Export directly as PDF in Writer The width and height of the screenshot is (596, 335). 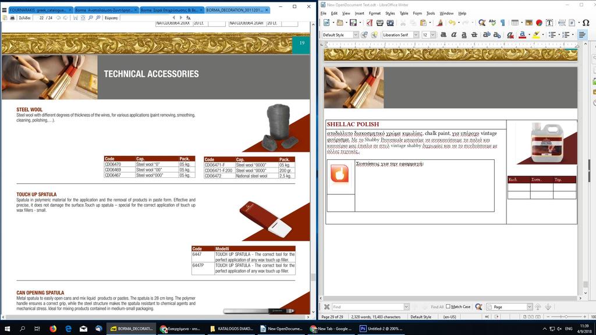point(370,23)
